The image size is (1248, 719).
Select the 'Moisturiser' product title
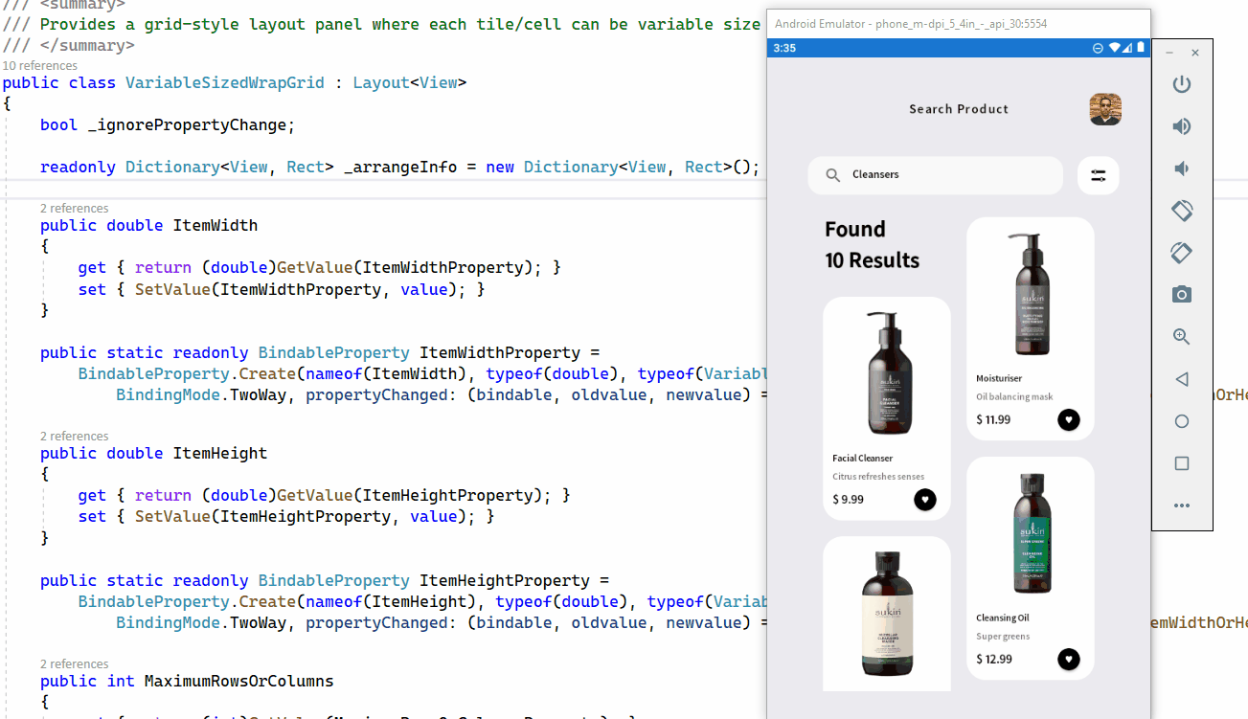point(999,378)
